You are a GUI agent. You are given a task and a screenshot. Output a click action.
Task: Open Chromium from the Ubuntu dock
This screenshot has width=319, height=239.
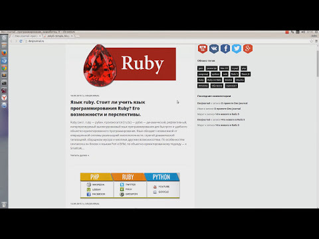[x=4, y=60]
